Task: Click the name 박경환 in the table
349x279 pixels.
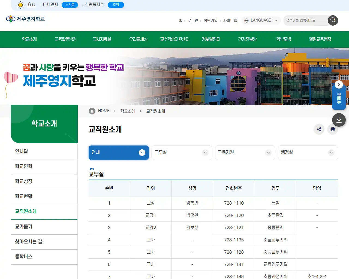Action: [x=192, y=215]
